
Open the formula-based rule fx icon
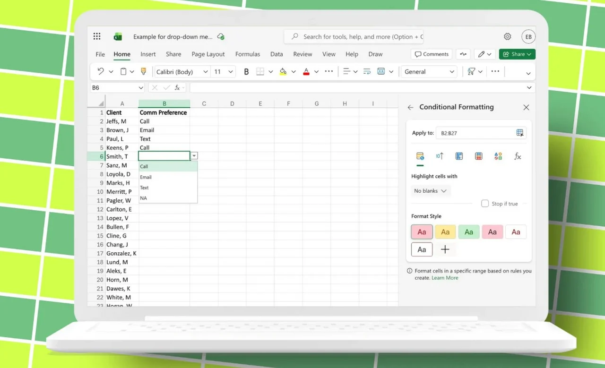[517, 156]
